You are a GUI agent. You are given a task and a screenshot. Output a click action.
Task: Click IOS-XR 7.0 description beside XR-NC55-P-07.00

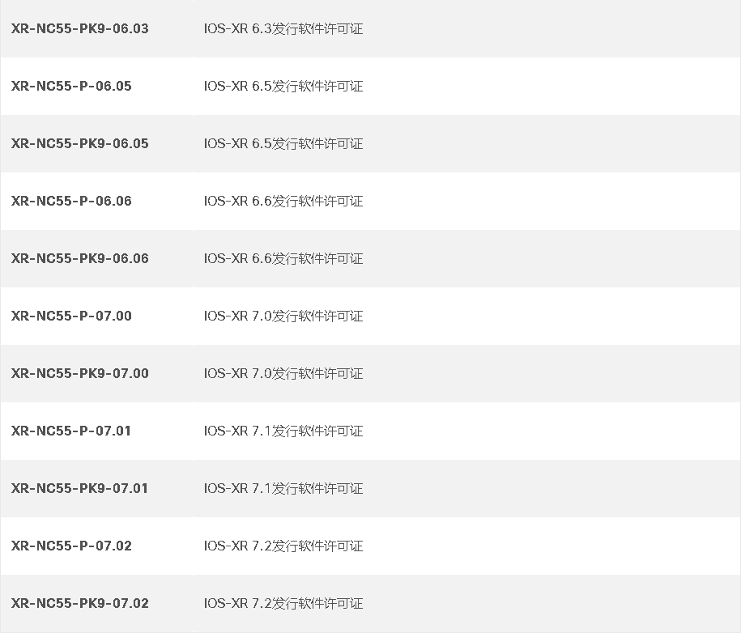click(283, 316)
